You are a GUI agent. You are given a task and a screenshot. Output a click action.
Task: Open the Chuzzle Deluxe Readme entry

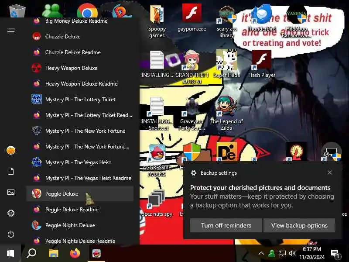[x=80, y=52]
